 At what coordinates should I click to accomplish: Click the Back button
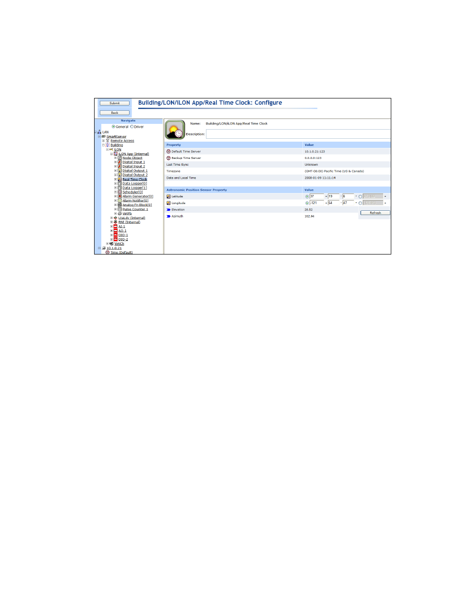(114, 113)
